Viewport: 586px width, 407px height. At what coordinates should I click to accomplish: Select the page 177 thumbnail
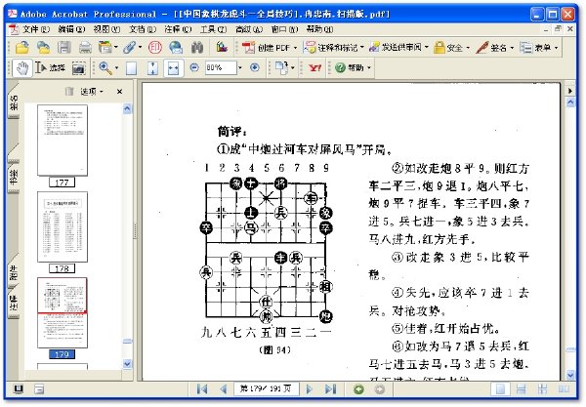(x=63, y=140)
